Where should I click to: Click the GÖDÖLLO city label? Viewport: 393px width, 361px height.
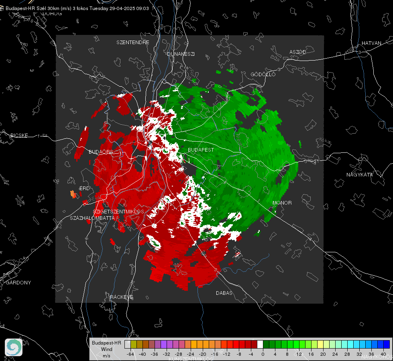[x=263, y=74]
